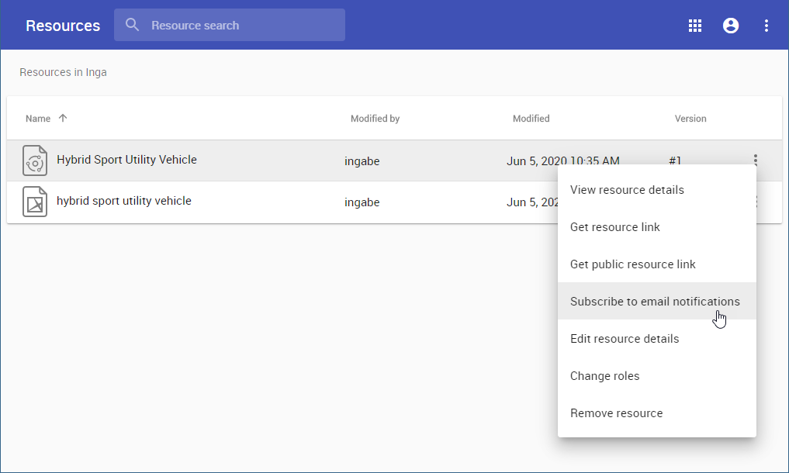Screen dimensions: 789x473
Task: Sort by the Modified by column
Action: pos(375,119)
